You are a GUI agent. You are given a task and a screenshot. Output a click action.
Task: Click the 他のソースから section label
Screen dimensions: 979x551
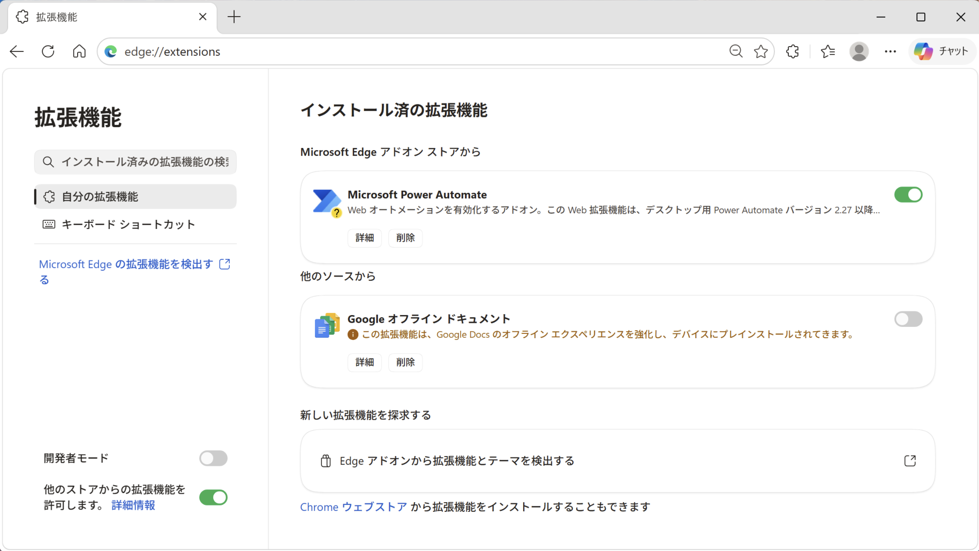pos(338,277)
